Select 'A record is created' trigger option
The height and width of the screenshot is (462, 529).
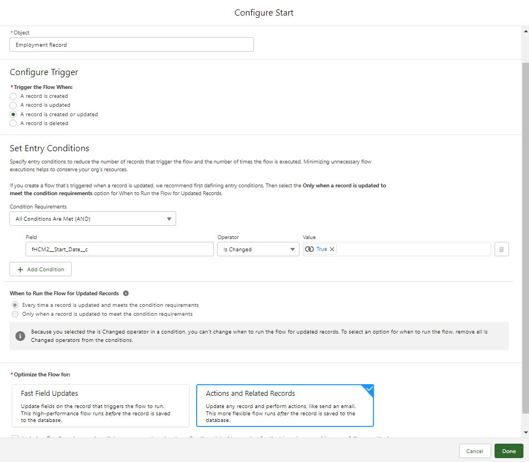[x=13, y=96]
